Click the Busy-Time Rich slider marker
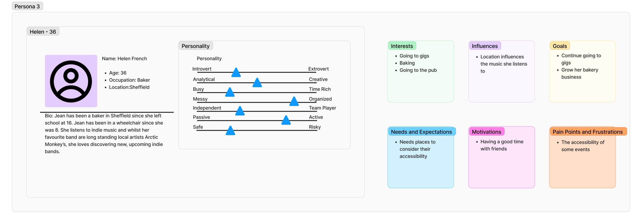 coord(230,93)
